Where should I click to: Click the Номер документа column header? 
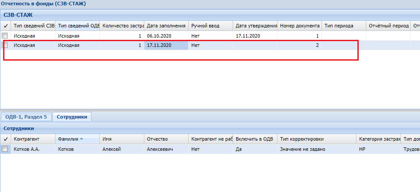(x=299, y=26)
